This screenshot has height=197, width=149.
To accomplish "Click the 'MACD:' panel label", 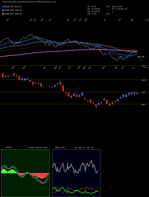I will click(x=9, y=147).
